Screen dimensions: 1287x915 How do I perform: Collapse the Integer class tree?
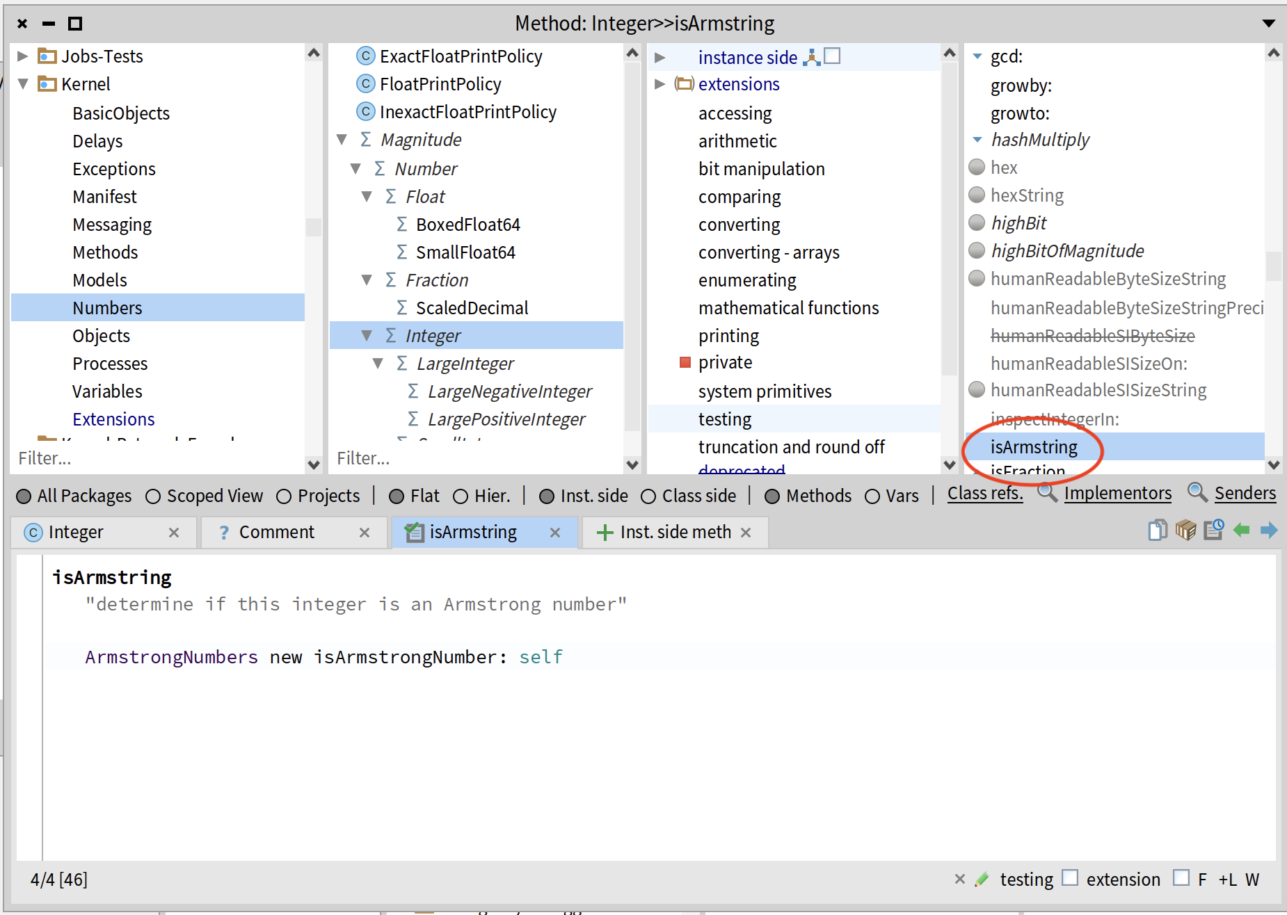click(367, 335)
